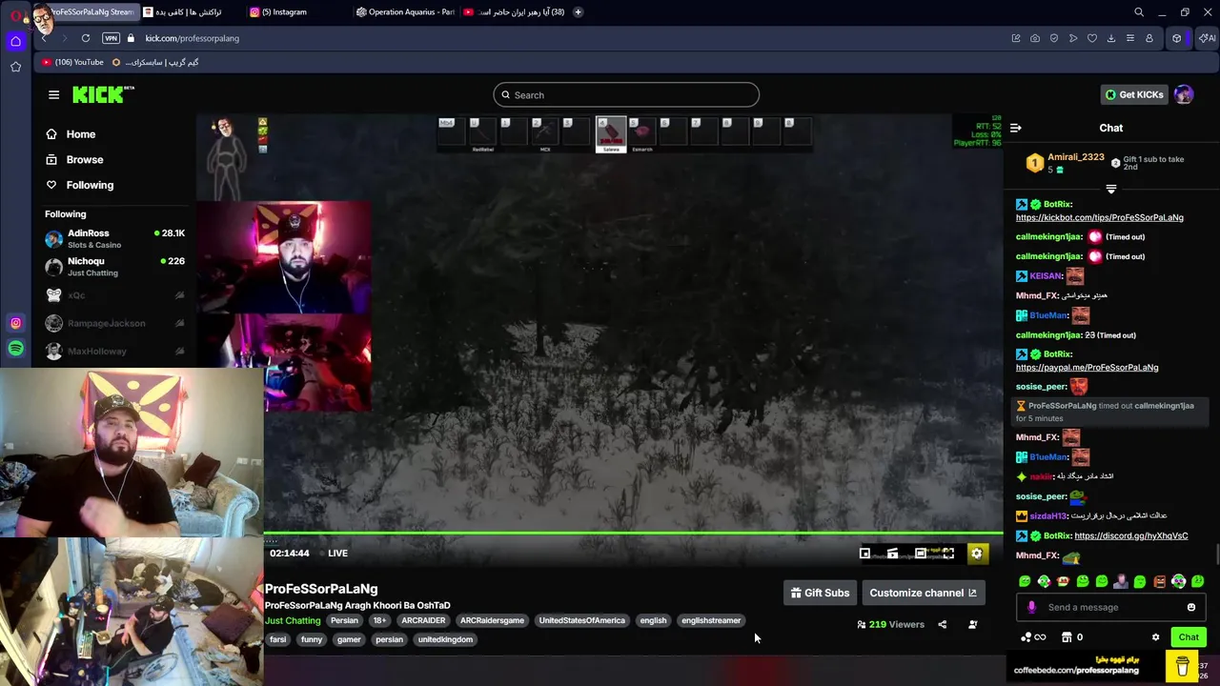Image resolution: width=1220 pixels, height=686 pixels.
Task: Open RampageJackson followed channel
Action: pyautogui.click(x=114, y=323)
